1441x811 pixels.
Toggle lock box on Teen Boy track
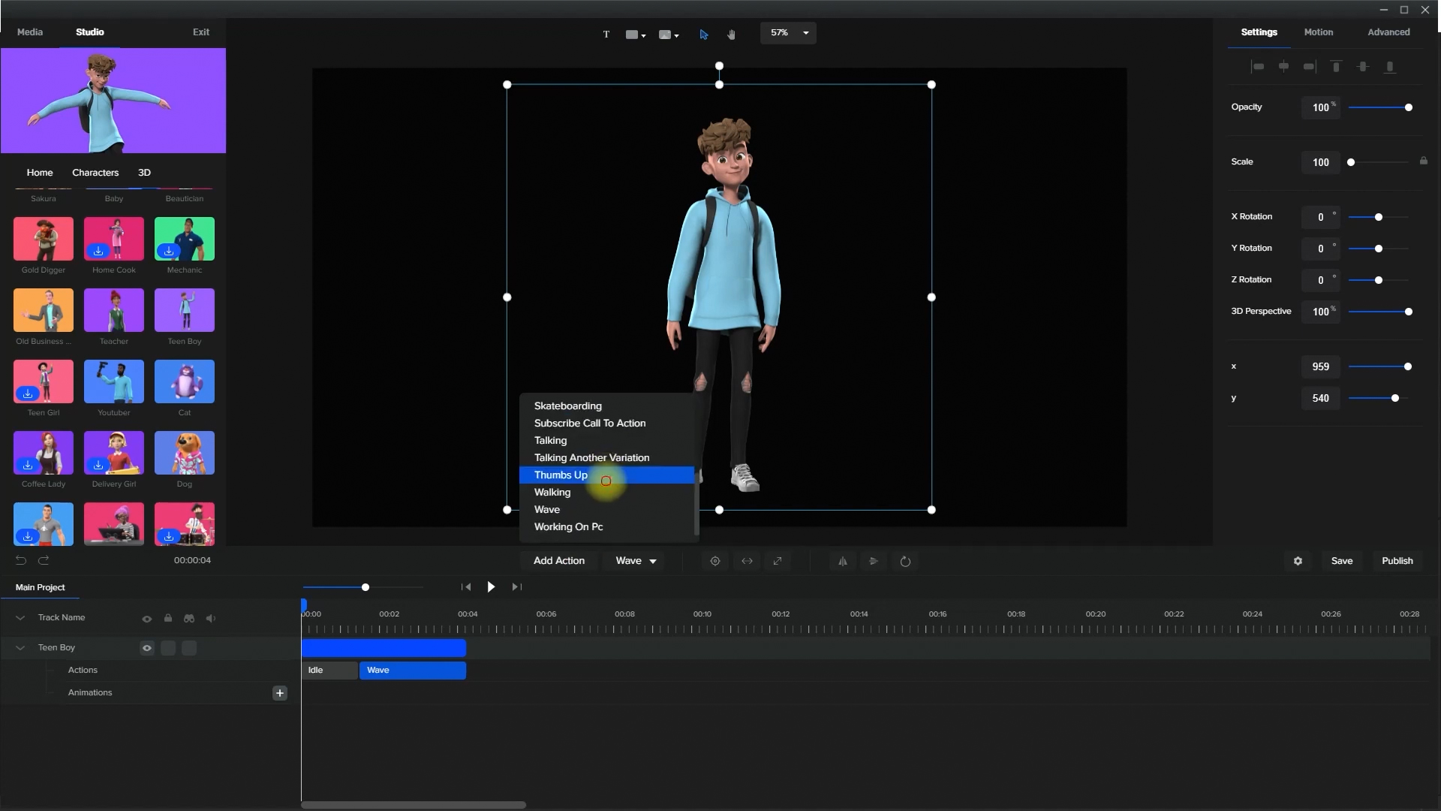coord(168,648)
